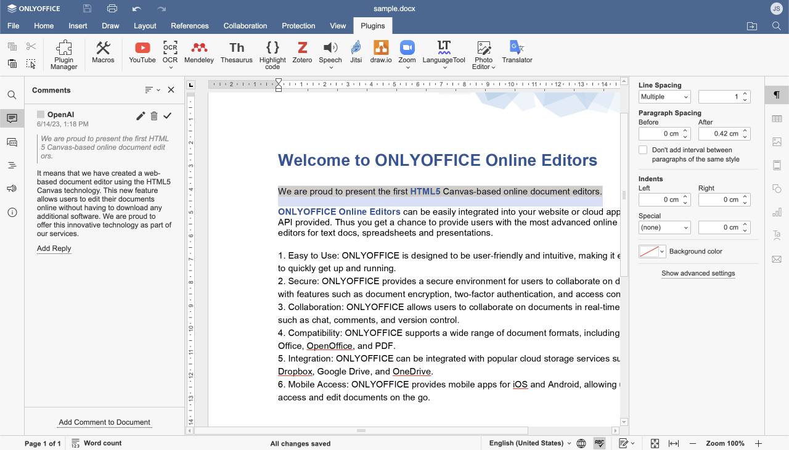Zoom out using the minus button
The image size is (789, 450).
[693, 443]
